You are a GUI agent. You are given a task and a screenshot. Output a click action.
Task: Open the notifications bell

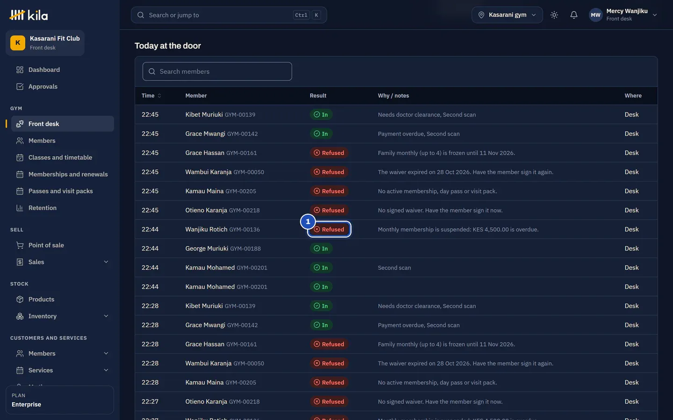(x=574, y=15)
